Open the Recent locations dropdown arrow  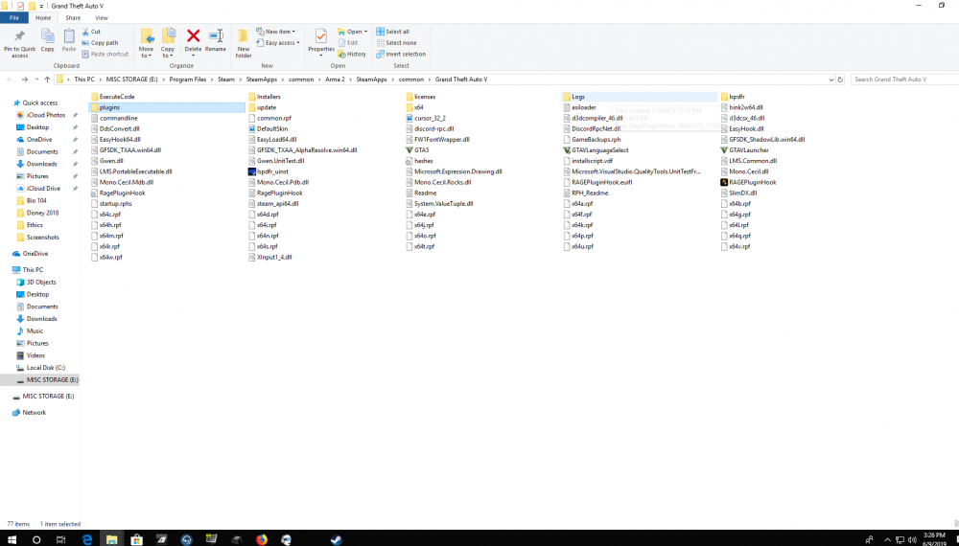[x=36, y=80]
